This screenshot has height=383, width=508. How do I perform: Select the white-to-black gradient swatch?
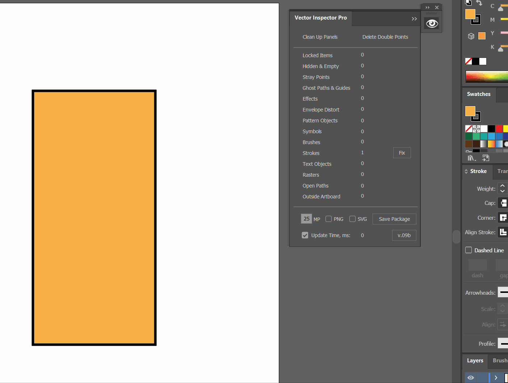tap(484, 144)
